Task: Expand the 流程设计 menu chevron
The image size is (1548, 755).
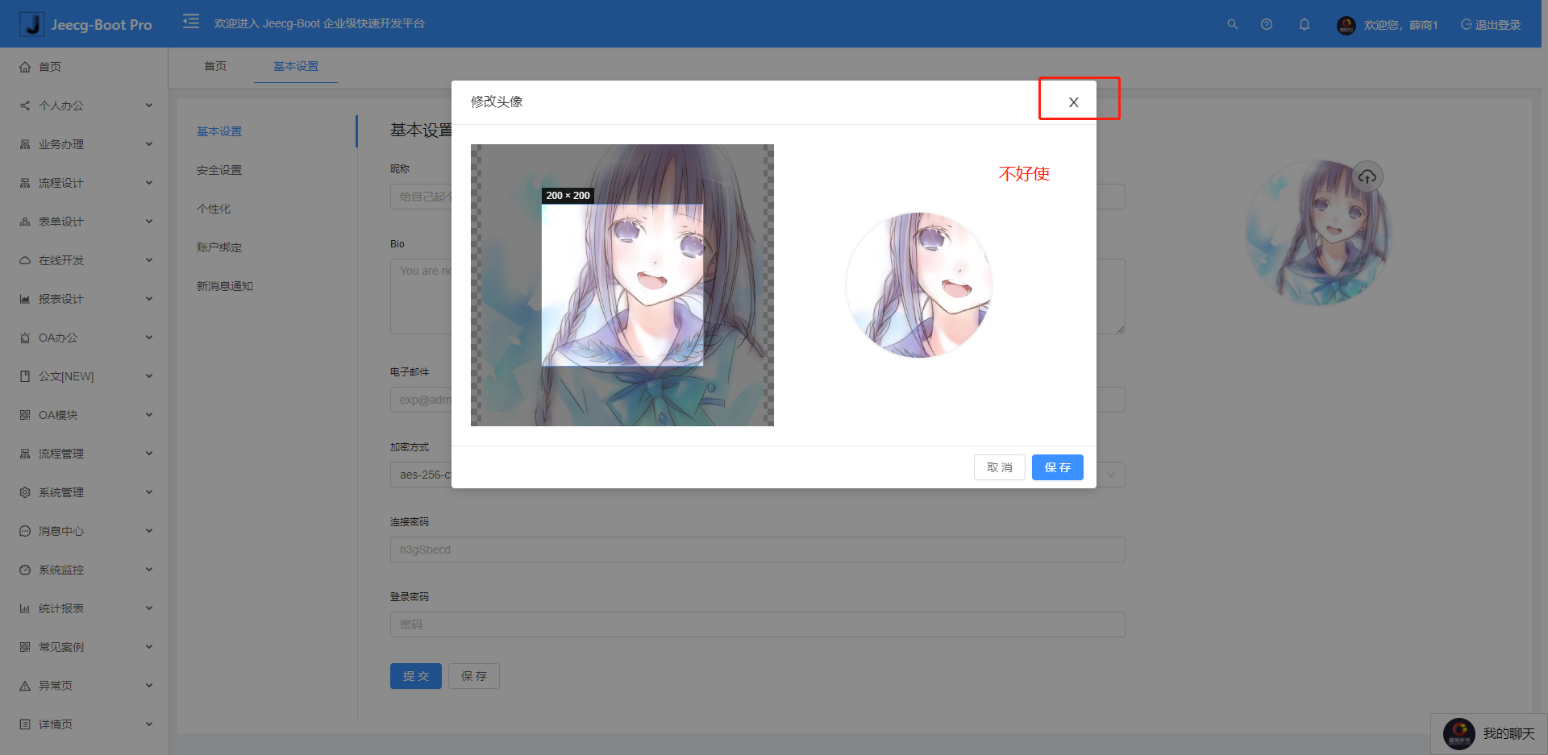Action: click(x=149, y=183)
